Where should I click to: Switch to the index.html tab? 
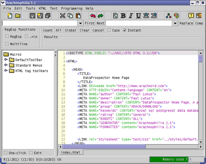(x=70, y=152)
